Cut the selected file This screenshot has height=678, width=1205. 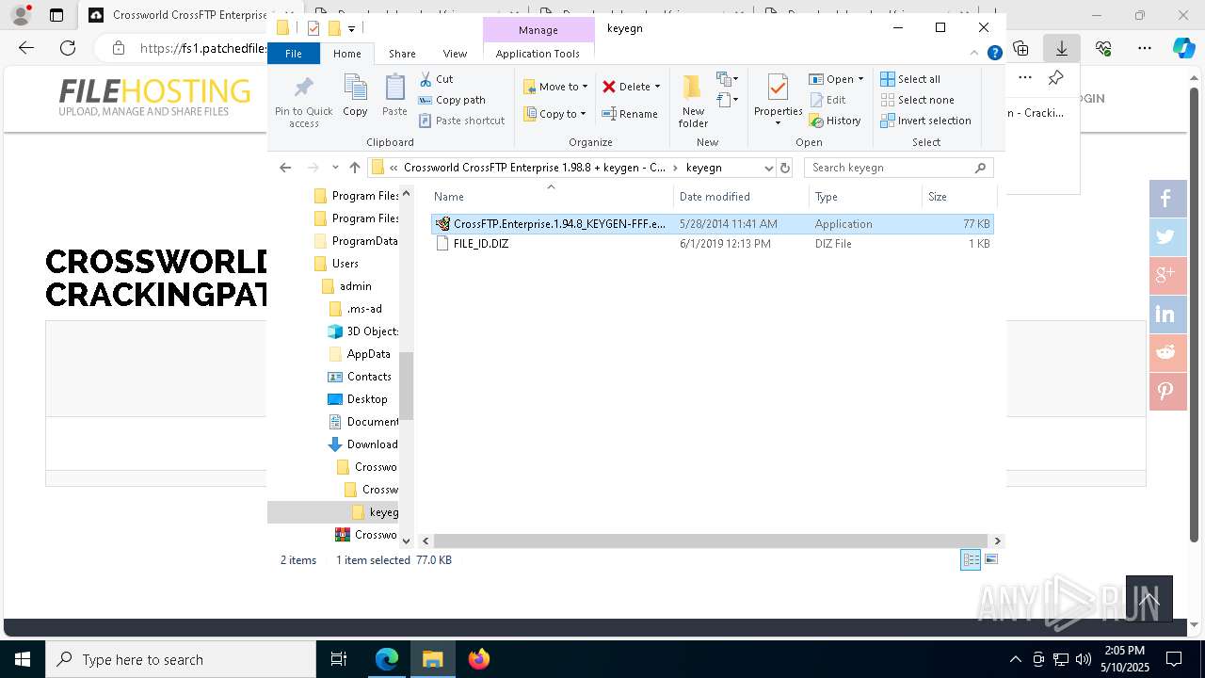[x=436, y=79]
